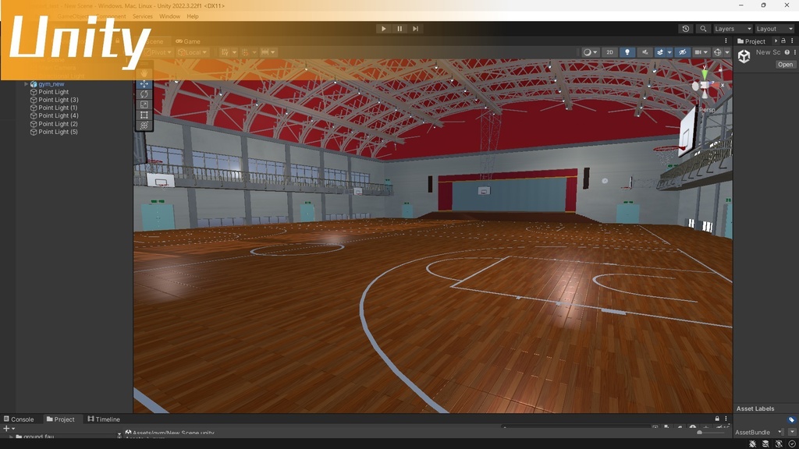Select gym_new in the Hierarchy
Image resolution: width=799 pixels, height=449 pixels.
(x=51, y=84)
